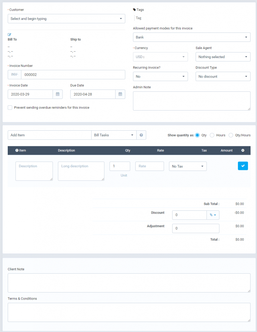Click the Unit placeholder under quantity
The width and height of the screenshot is (257, 332).
point(124,175)
